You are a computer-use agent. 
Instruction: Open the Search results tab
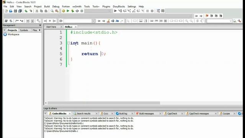click(83, 113)
